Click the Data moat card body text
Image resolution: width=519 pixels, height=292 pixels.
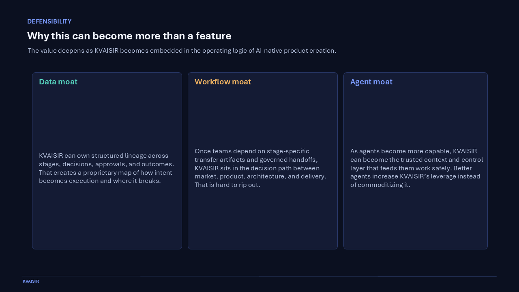tap(106, 168)
